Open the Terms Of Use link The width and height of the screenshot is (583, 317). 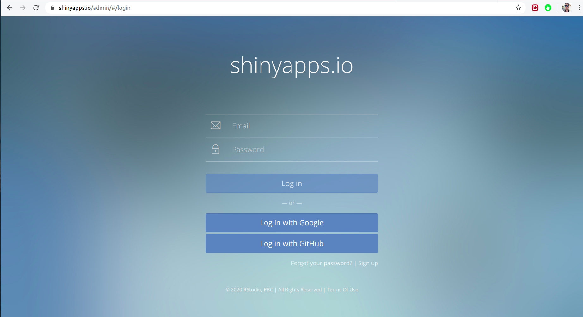[x=342, y=289]
